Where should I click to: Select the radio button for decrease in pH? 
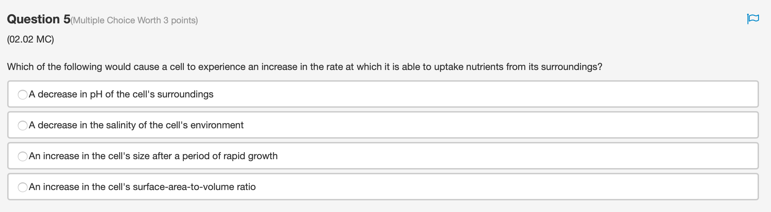(x=22, y=94)
